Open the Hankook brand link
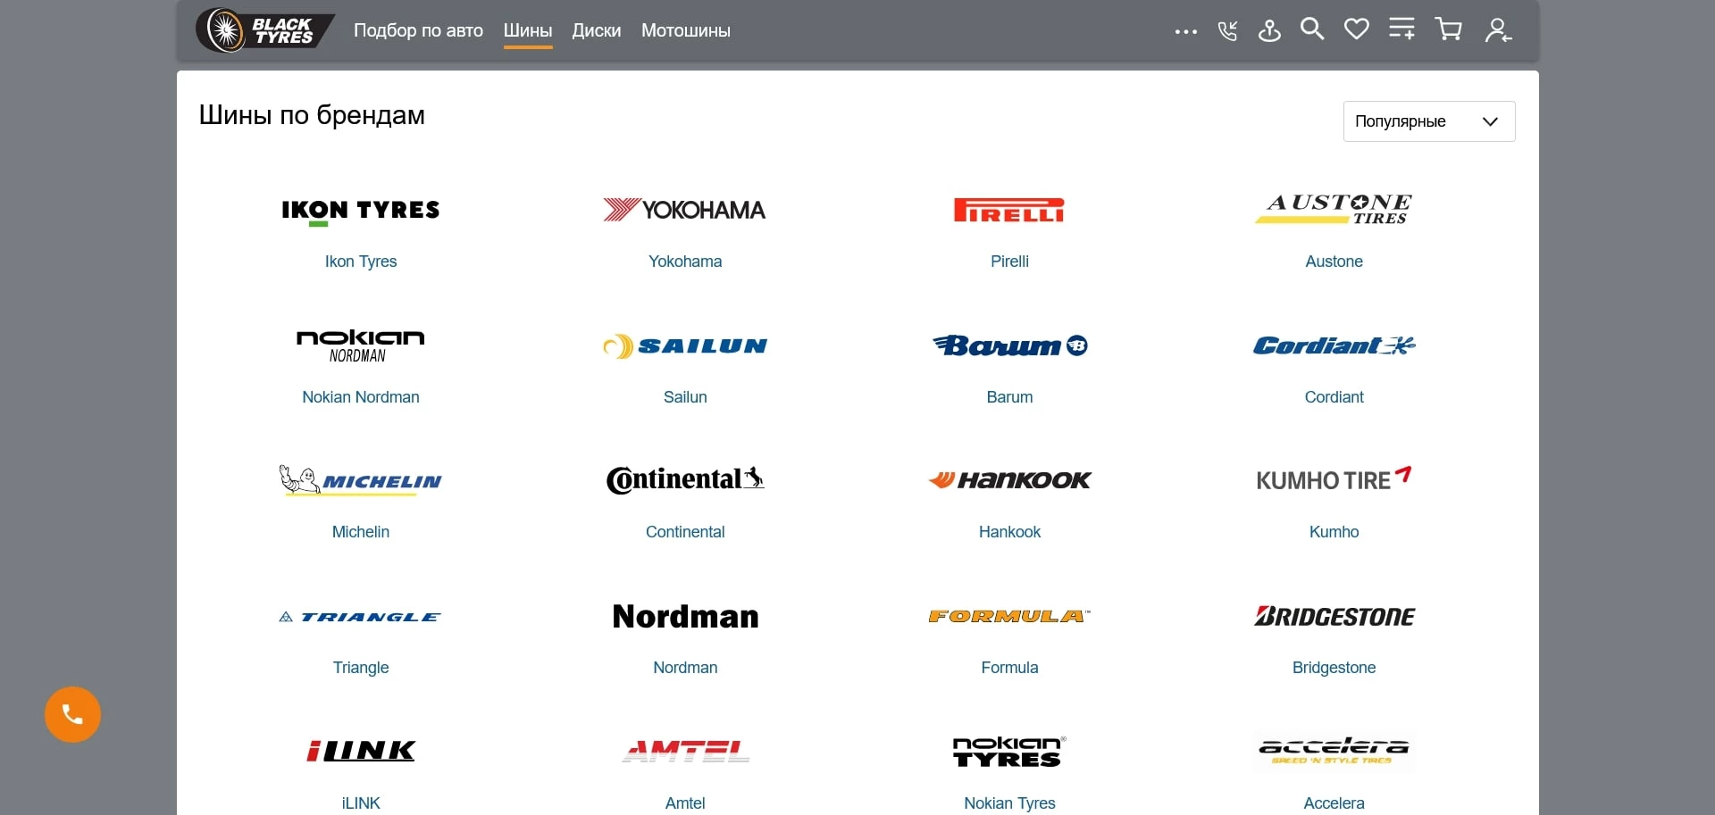 (1009, 532)
